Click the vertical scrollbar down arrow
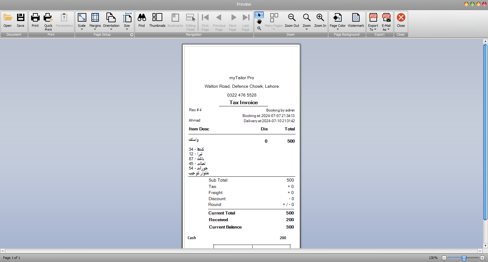This screenshot has width=488, height=262. pos(485,246)
